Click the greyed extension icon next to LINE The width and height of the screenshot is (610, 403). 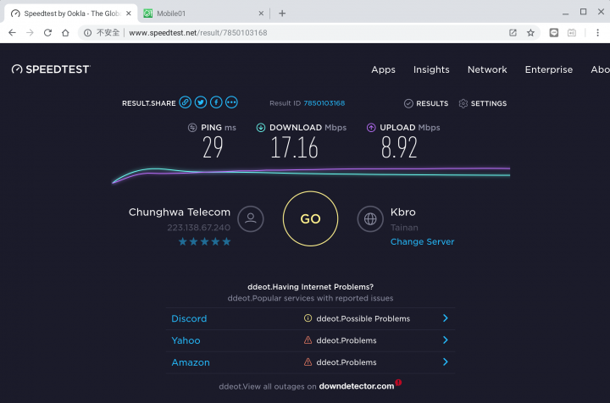click(572, 33)
